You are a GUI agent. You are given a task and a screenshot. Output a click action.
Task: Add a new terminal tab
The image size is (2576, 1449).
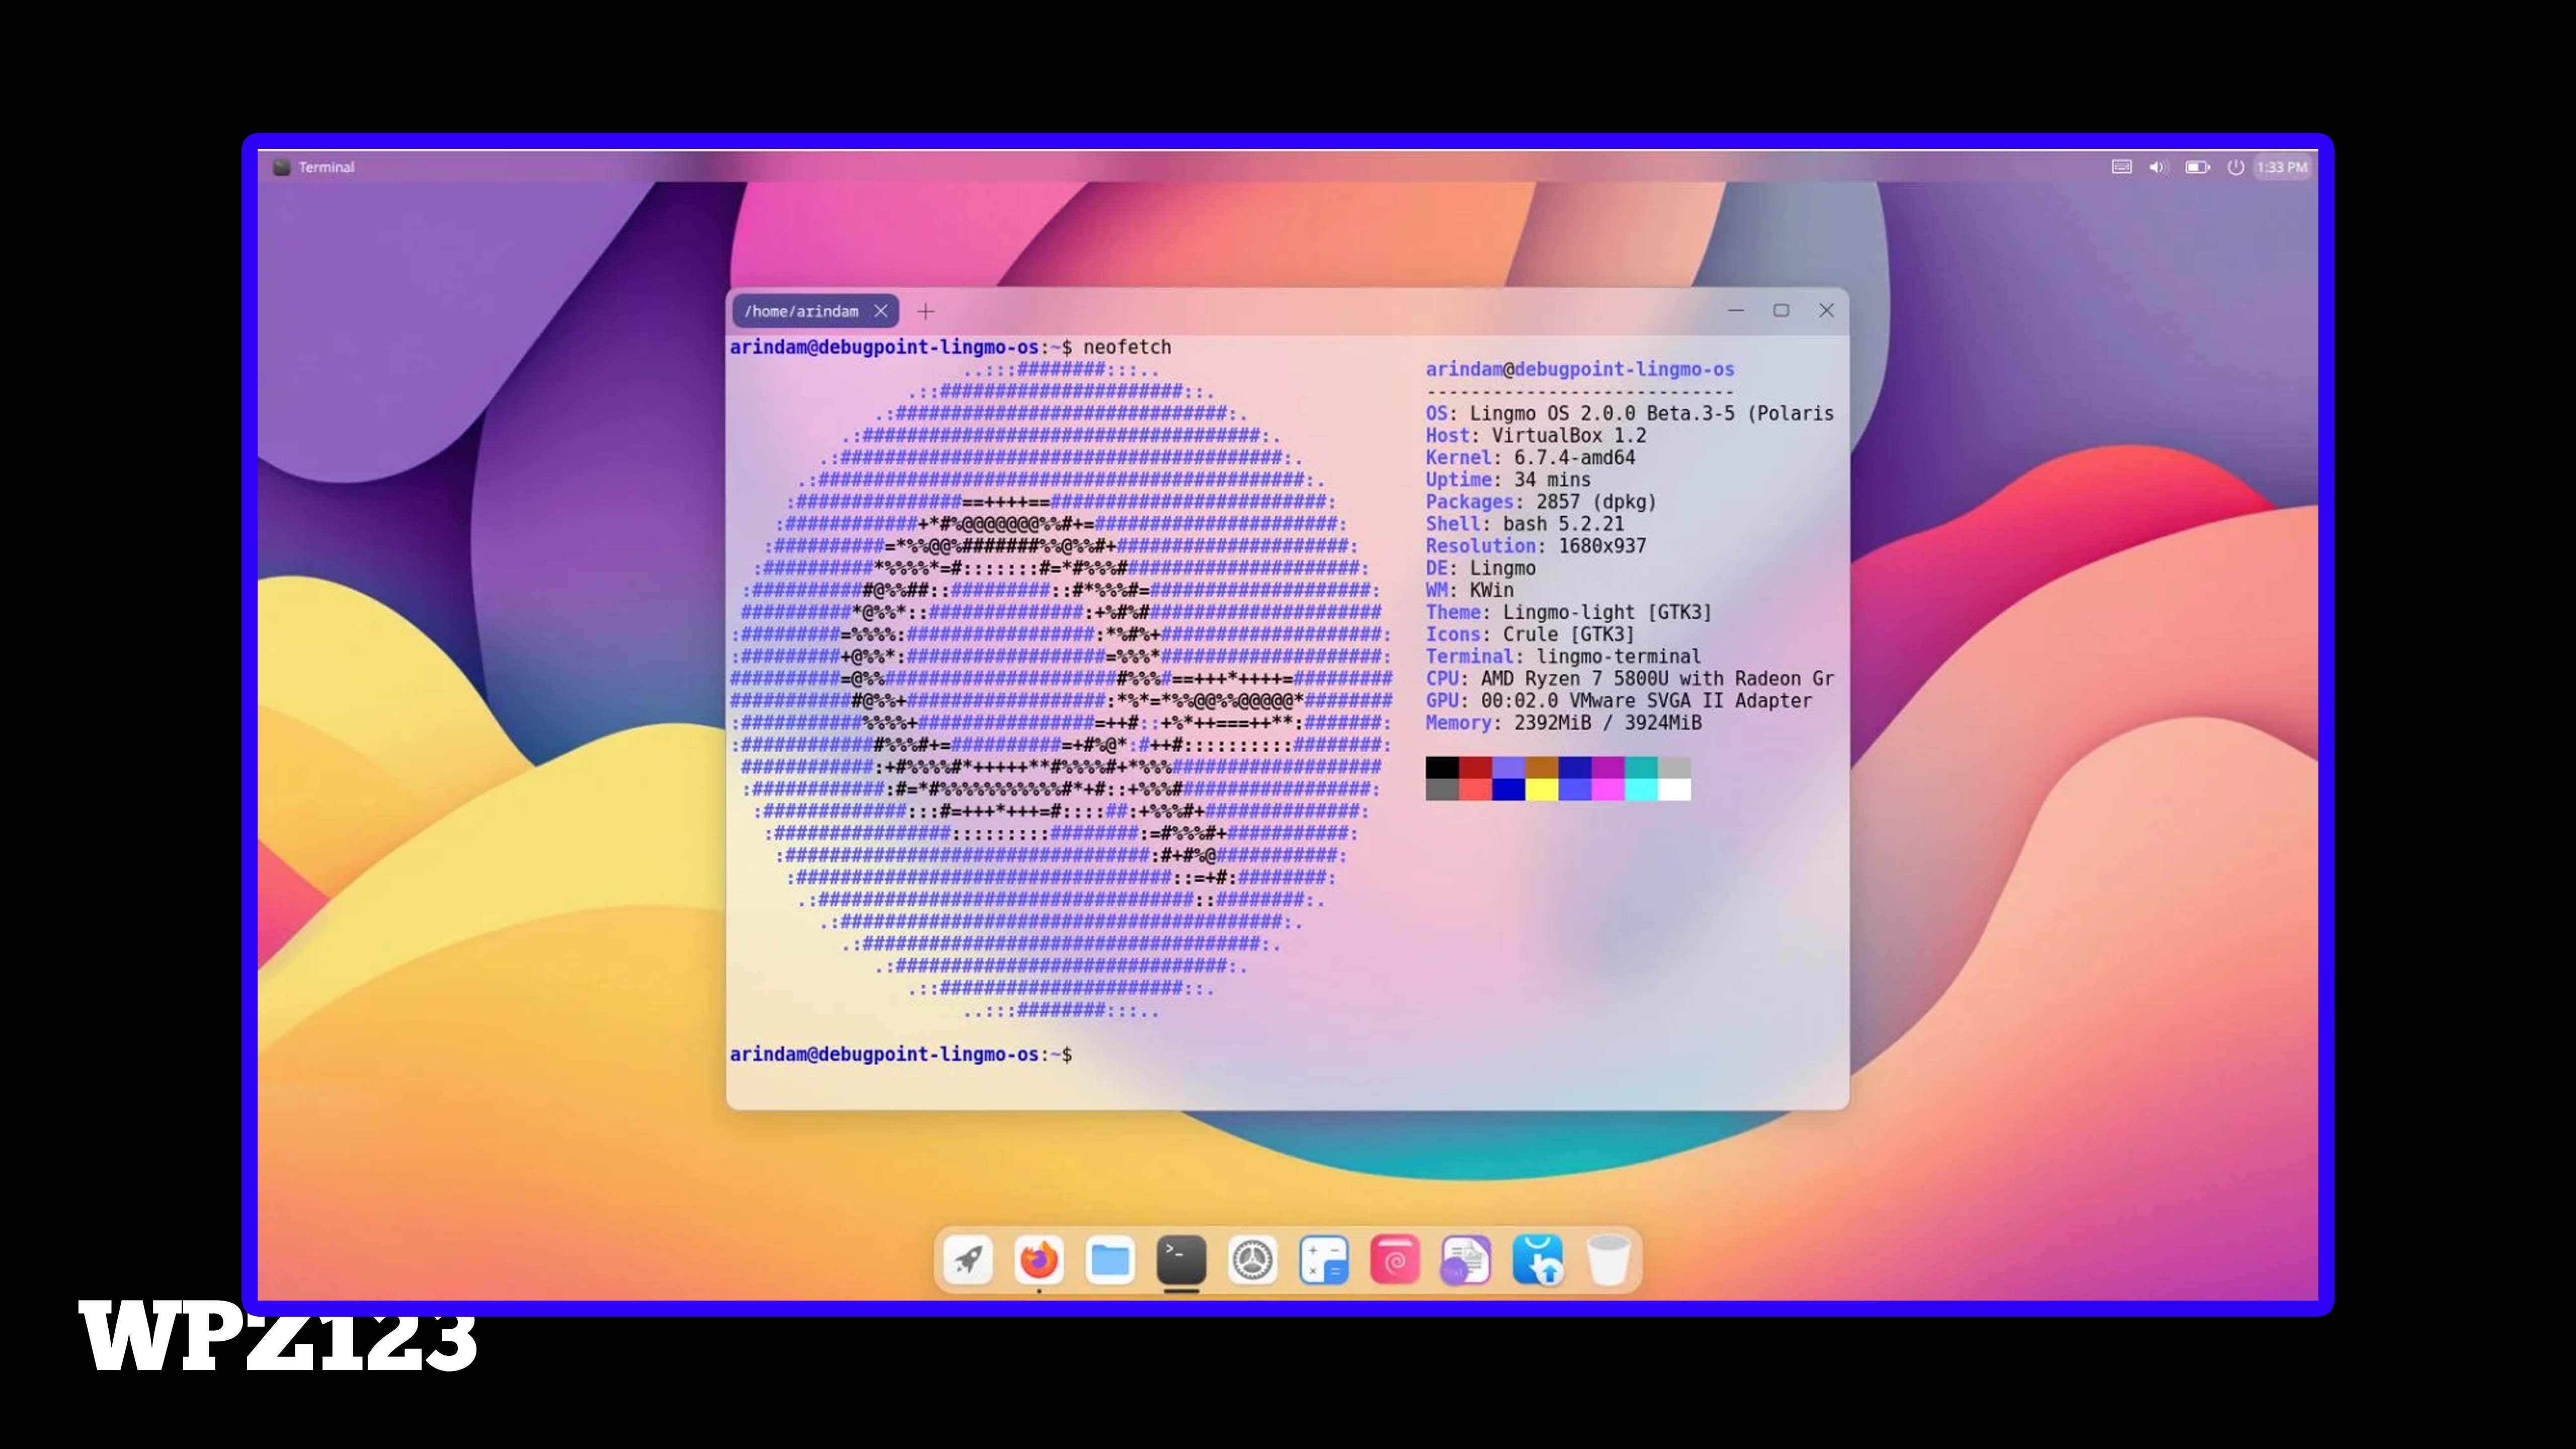pyautogui.click(x=926, y=311)
